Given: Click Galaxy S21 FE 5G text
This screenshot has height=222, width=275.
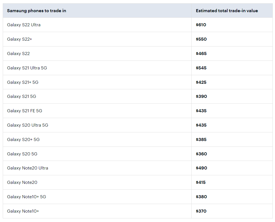Looking at the screenshot, I should (25, 111).
